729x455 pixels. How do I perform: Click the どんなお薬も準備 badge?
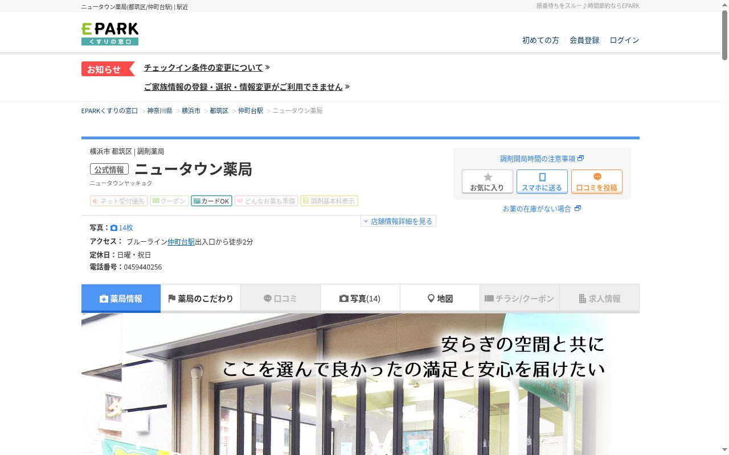point(266,201)
